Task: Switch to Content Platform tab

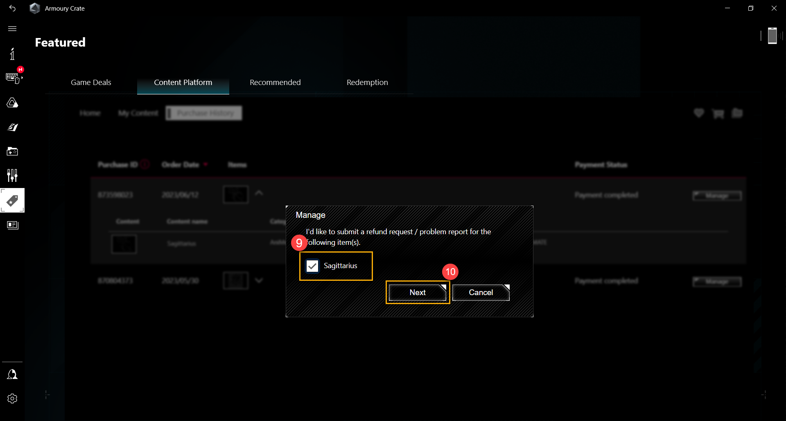Action: [x=183, y=82]
